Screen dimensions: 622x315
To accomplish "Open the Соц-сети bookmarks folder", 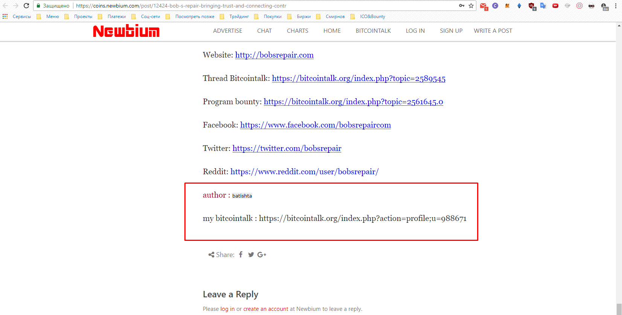I will pyautogui.click(x=146, y=17).
